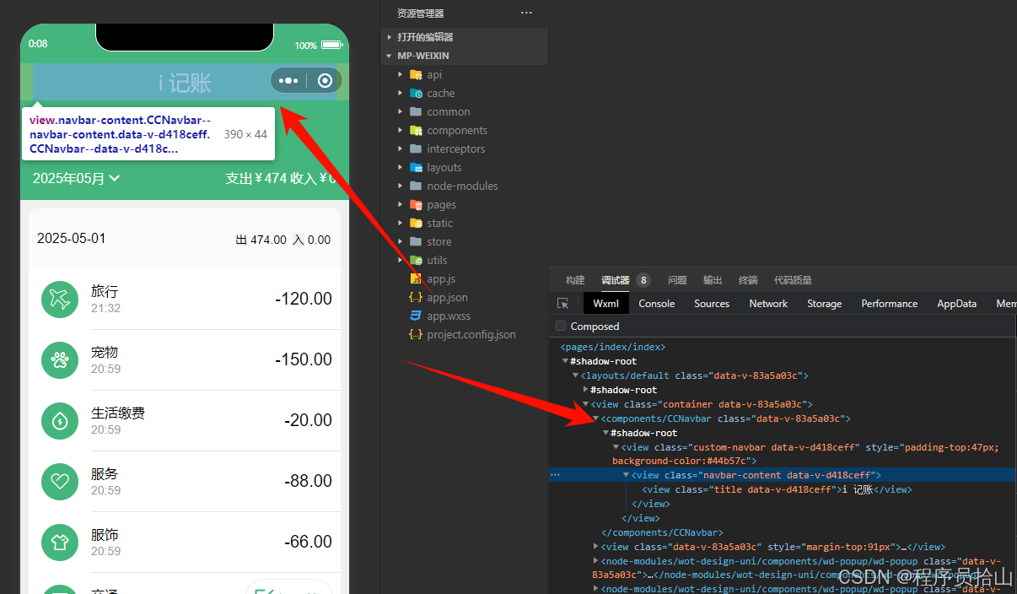
Task: Click the debugger badge showing 8
Action: click(643, 280)
